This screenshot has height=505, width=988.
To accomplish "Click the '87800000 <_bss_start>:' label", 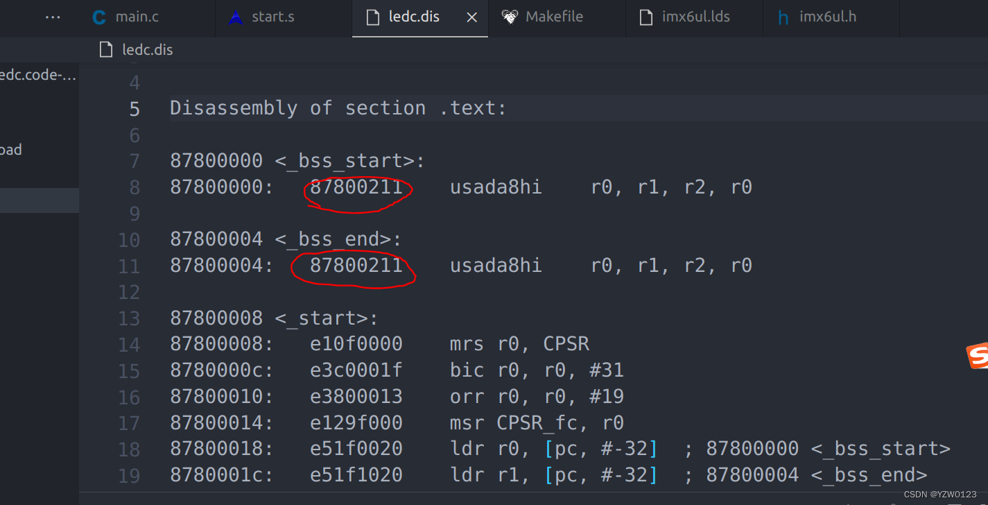I will click(x=297, y=161).
